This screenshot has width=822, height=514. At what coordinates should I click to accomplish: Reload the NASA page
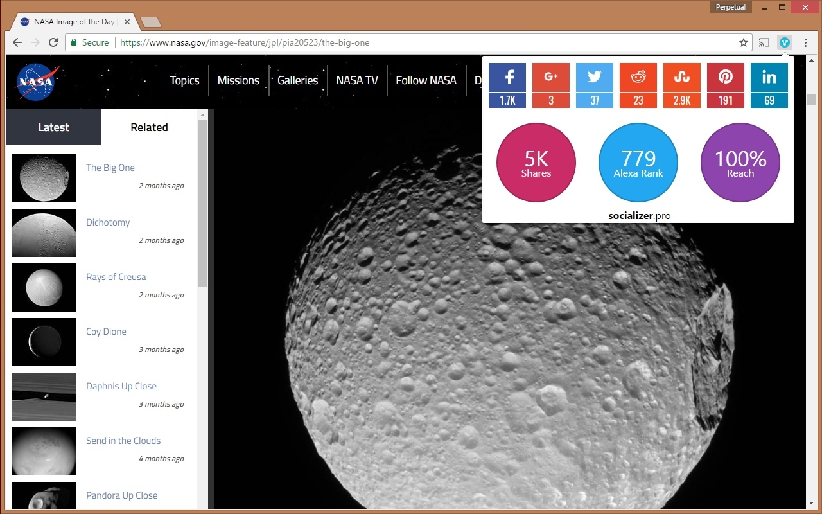coord(53,42)
